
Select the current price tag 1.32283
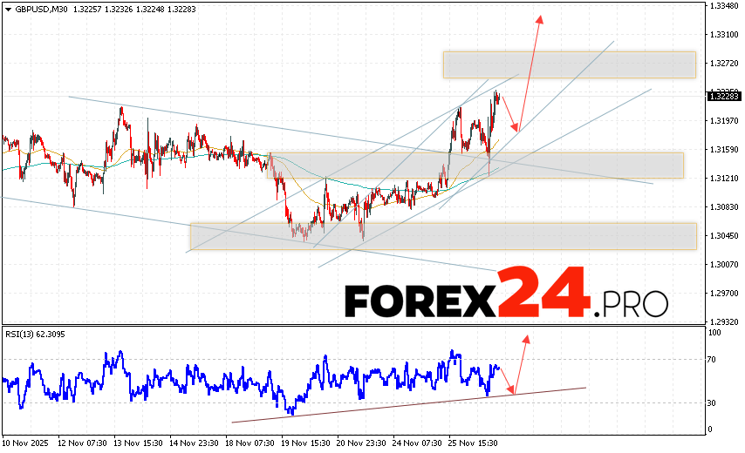pos(726,97)
